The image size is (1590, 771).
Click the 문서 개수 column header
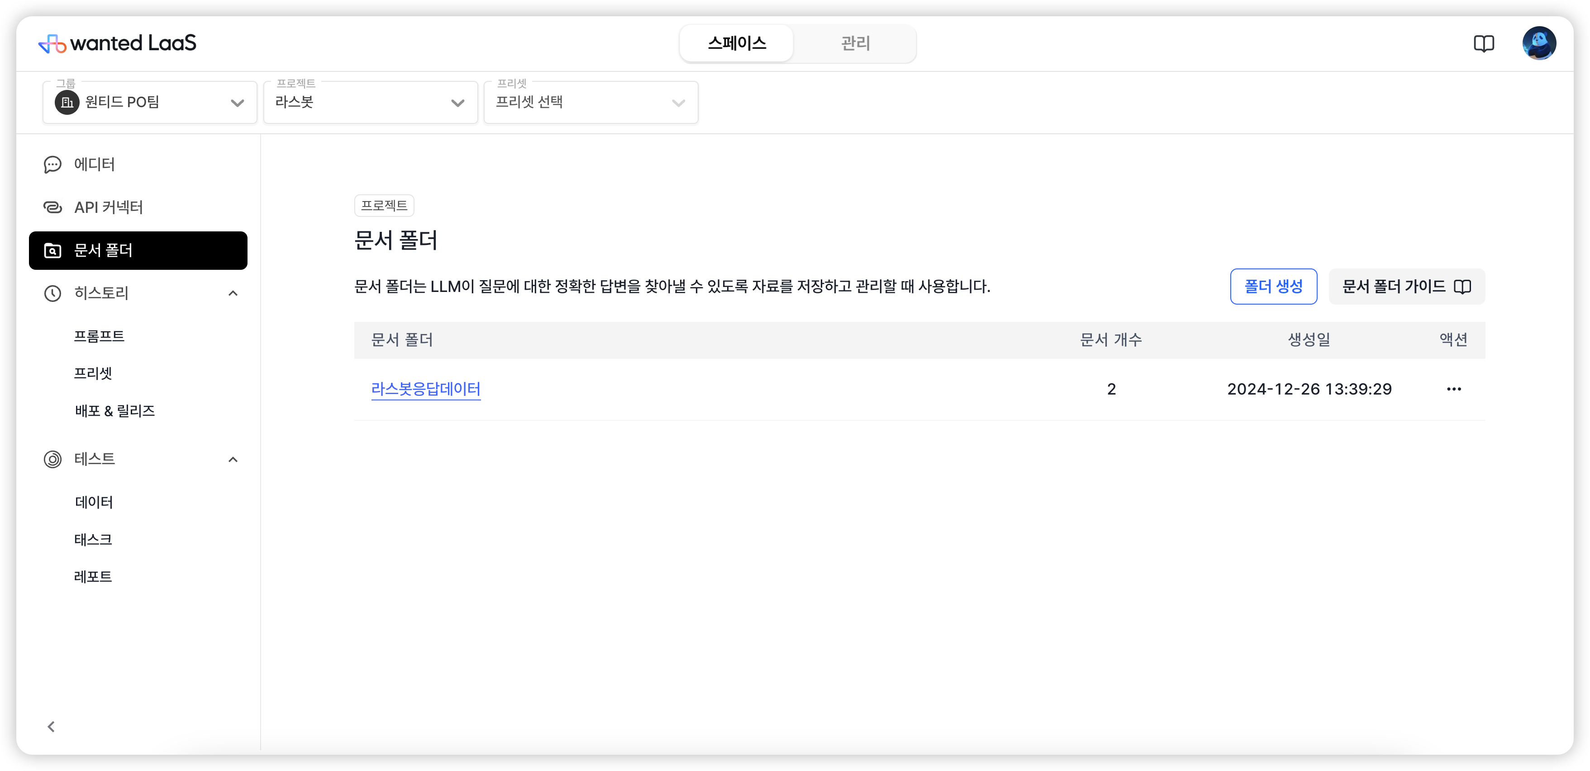click(1110, 339)
